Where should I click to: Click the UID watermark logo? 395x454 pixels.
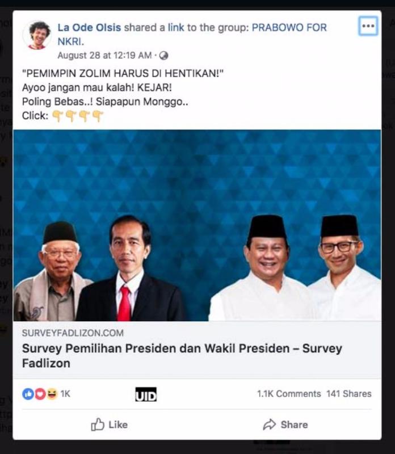[146, 394]
